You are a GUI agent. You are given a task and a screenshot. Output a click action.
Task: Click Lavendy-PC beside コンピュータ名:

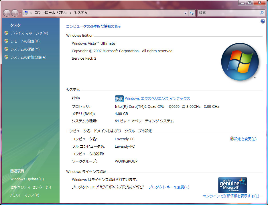coord(125,139)
